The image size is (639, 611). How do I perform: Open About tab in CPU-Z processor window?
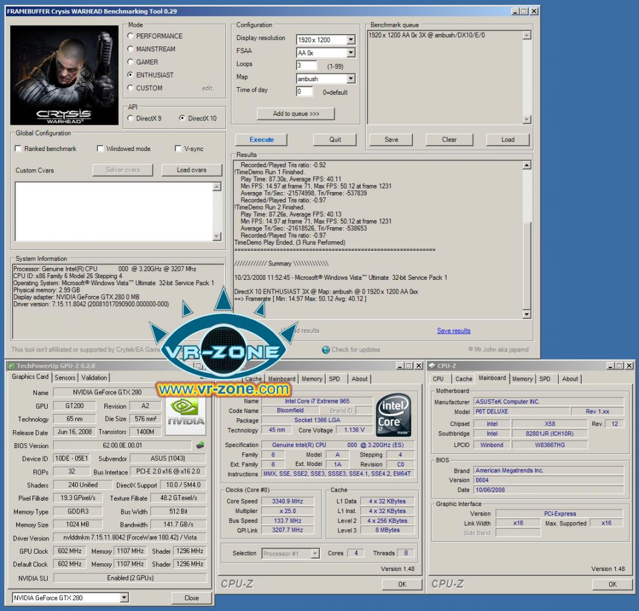[359, 379]
